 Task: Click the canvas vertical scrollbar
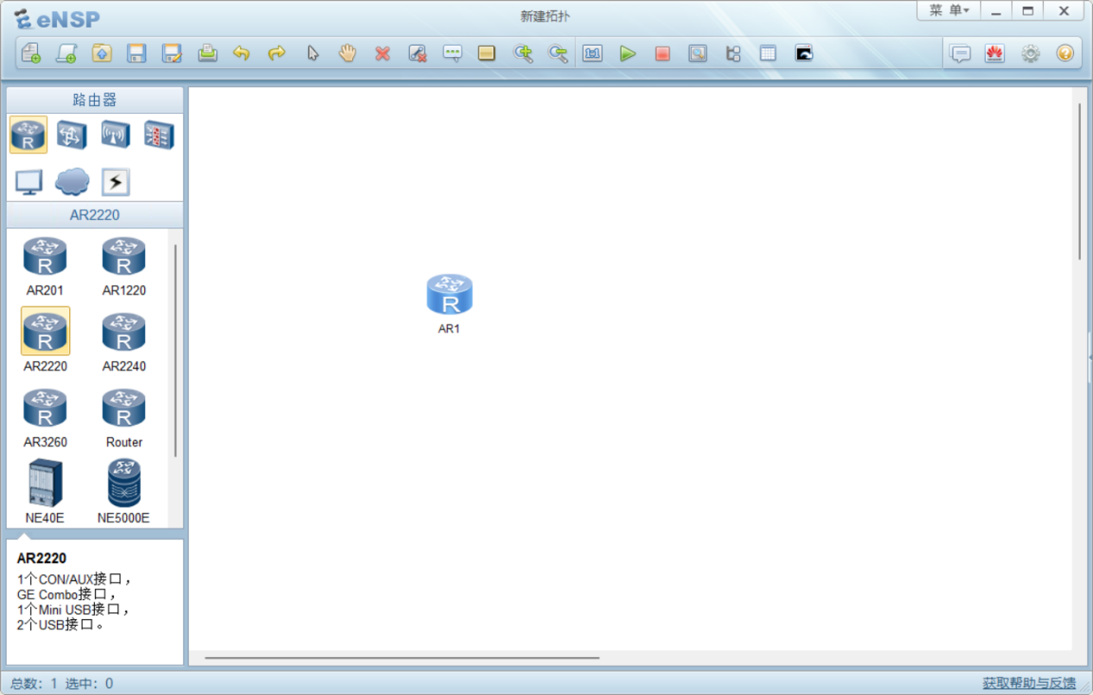coord(1079,181)
